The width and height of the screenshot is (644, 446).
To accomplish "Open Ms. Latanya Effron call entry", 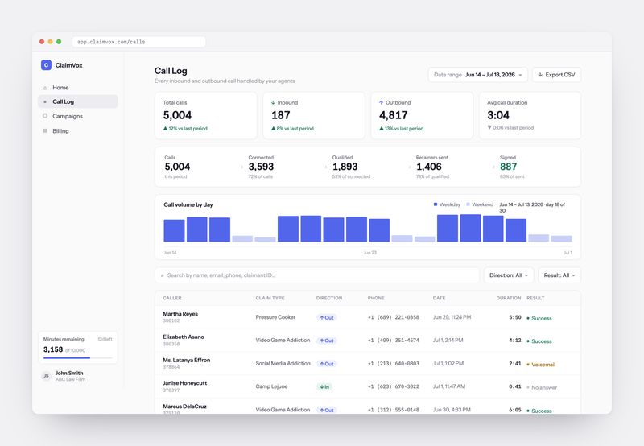I will coord(368,363).
